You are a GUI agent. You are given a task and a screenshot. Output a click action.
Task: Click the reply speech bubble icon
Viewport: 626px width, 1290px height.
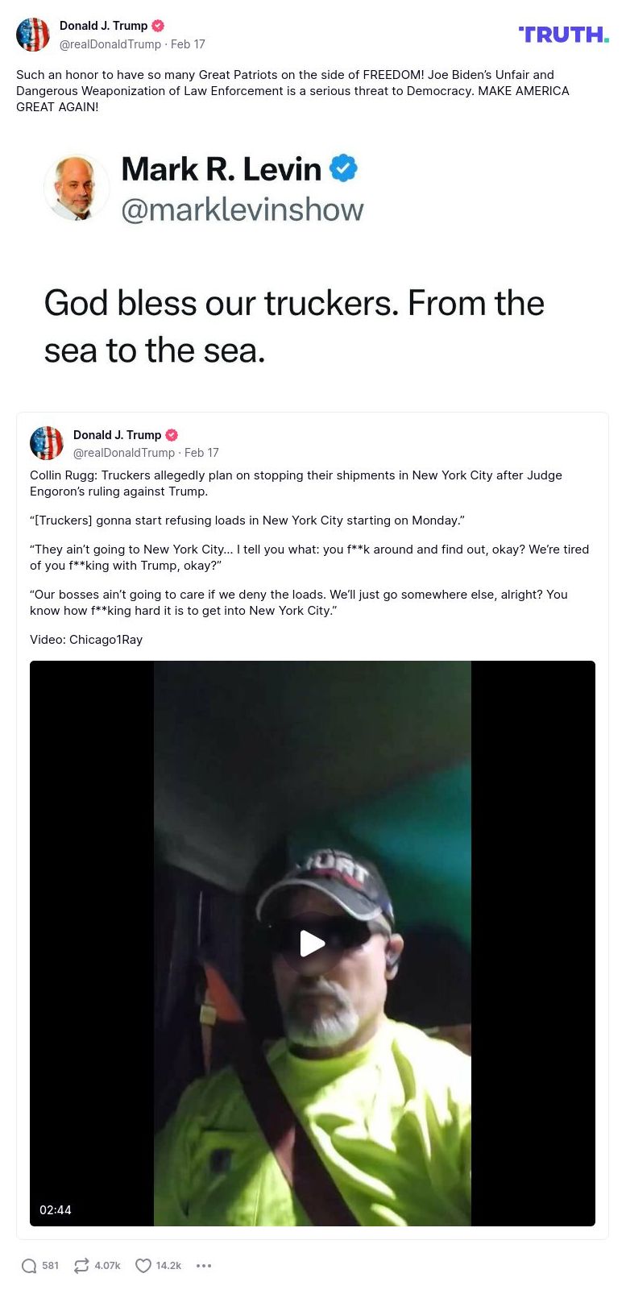tap(29, 1266)
